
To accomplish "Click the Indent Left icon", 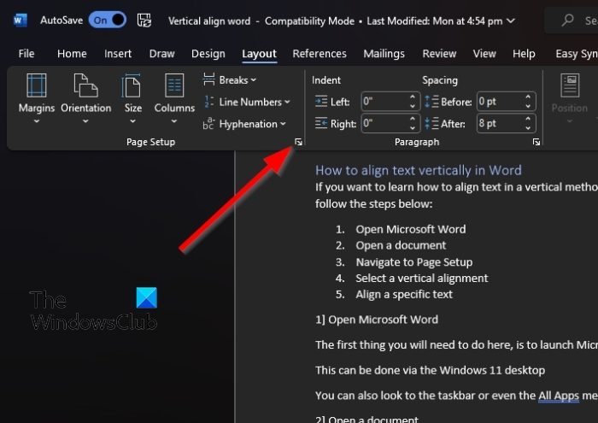I will [x=320, y=102].
